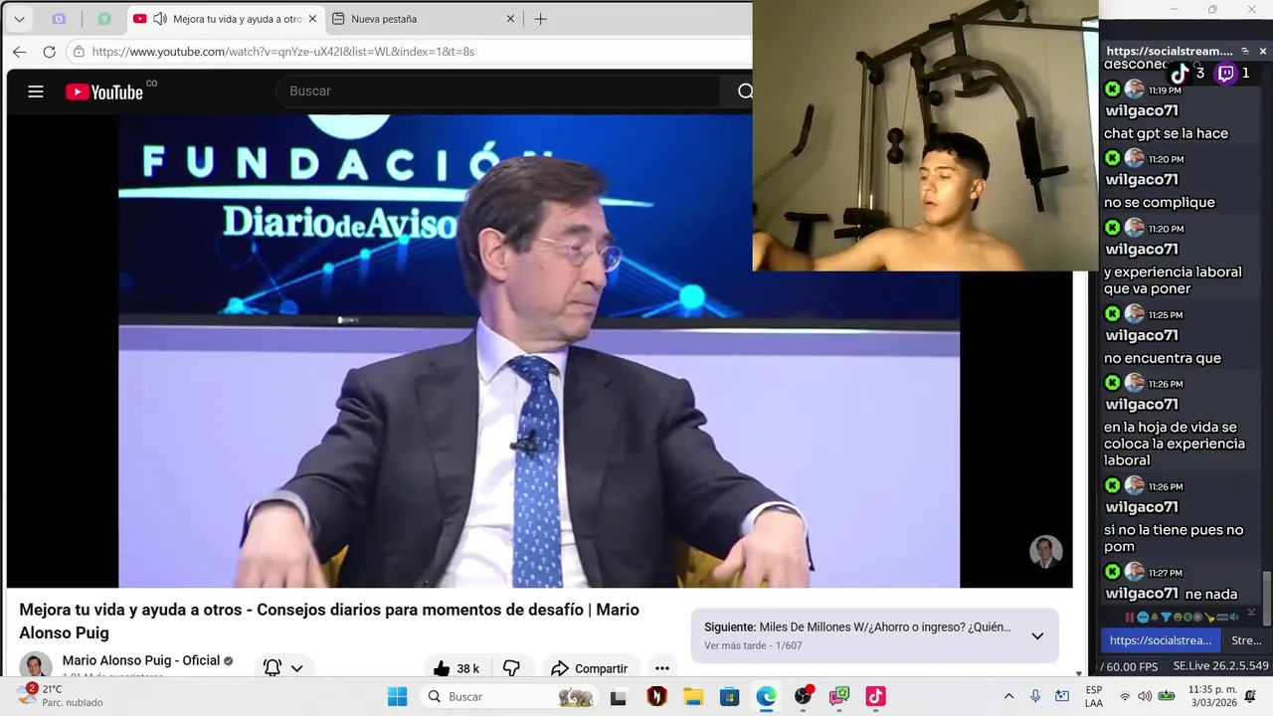Reload the YouTube page

49,52
